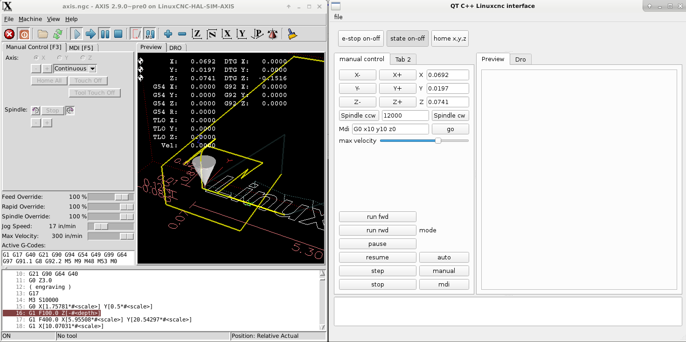Switch to MDI [F5] tab
This screenshot has height=342, width=686.
pyautogui.click(x=81, y=48)
